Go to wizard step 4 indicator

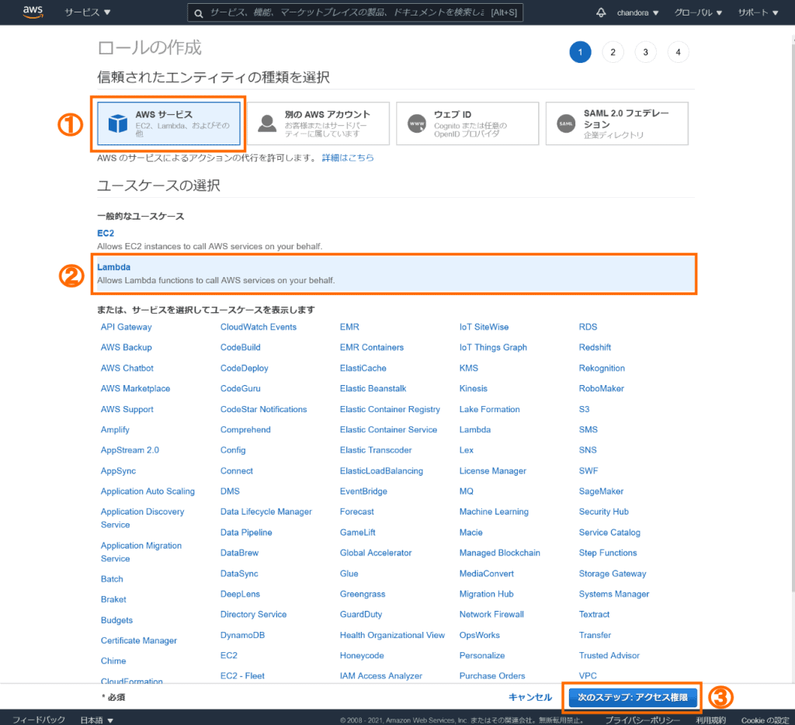click(x=678, y=52)
